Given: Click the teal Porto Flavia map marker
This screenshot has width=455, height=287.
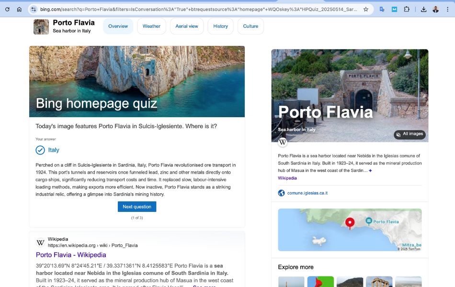Looking at the screenshot, I should click(369, 221).
